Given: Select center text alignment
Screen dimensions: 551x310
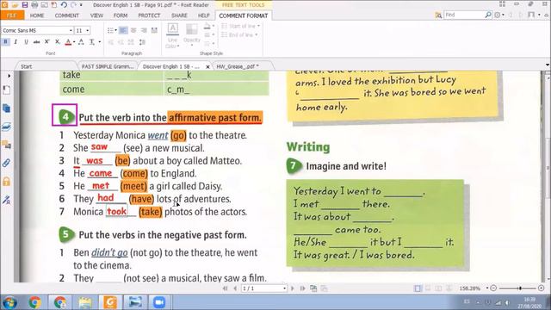Looking at the screenshot, I should [133, 31].
